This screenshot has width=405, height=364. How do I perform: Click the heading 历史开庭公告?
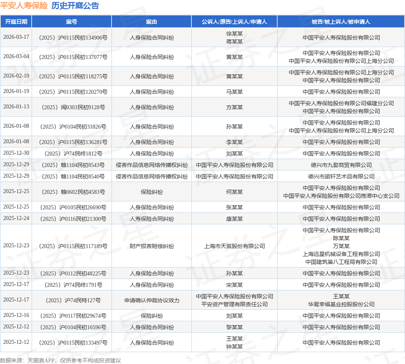(75, 6)
